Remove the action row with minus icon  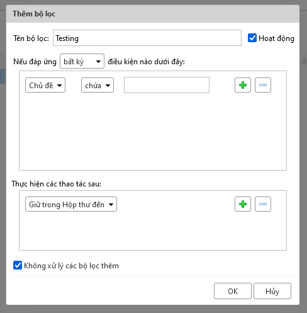(263, 204)
